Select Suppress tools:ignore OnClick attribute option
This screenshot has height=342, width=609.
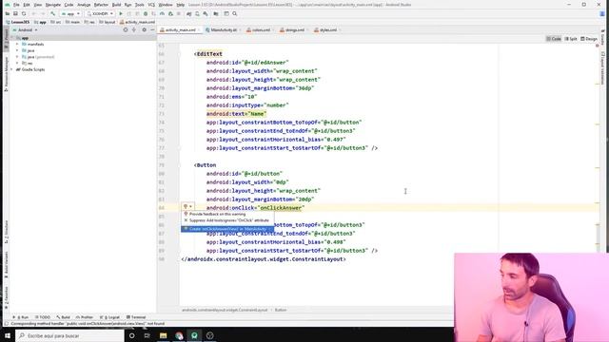tap(228, 220)
